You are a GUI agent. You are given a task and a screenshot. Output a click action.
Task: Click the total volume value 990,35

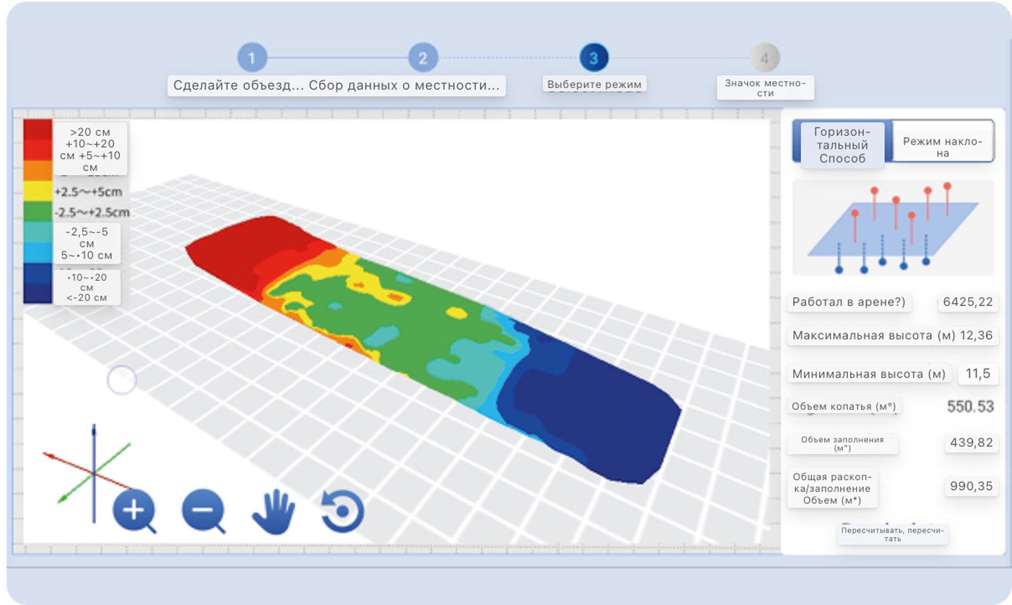click(971, 486)
